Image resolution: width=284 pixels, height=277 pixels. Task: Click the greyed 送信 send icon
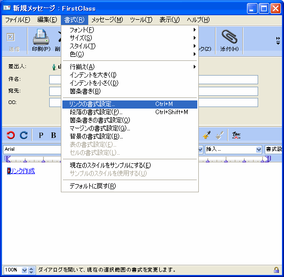click(x=11, y=37)
